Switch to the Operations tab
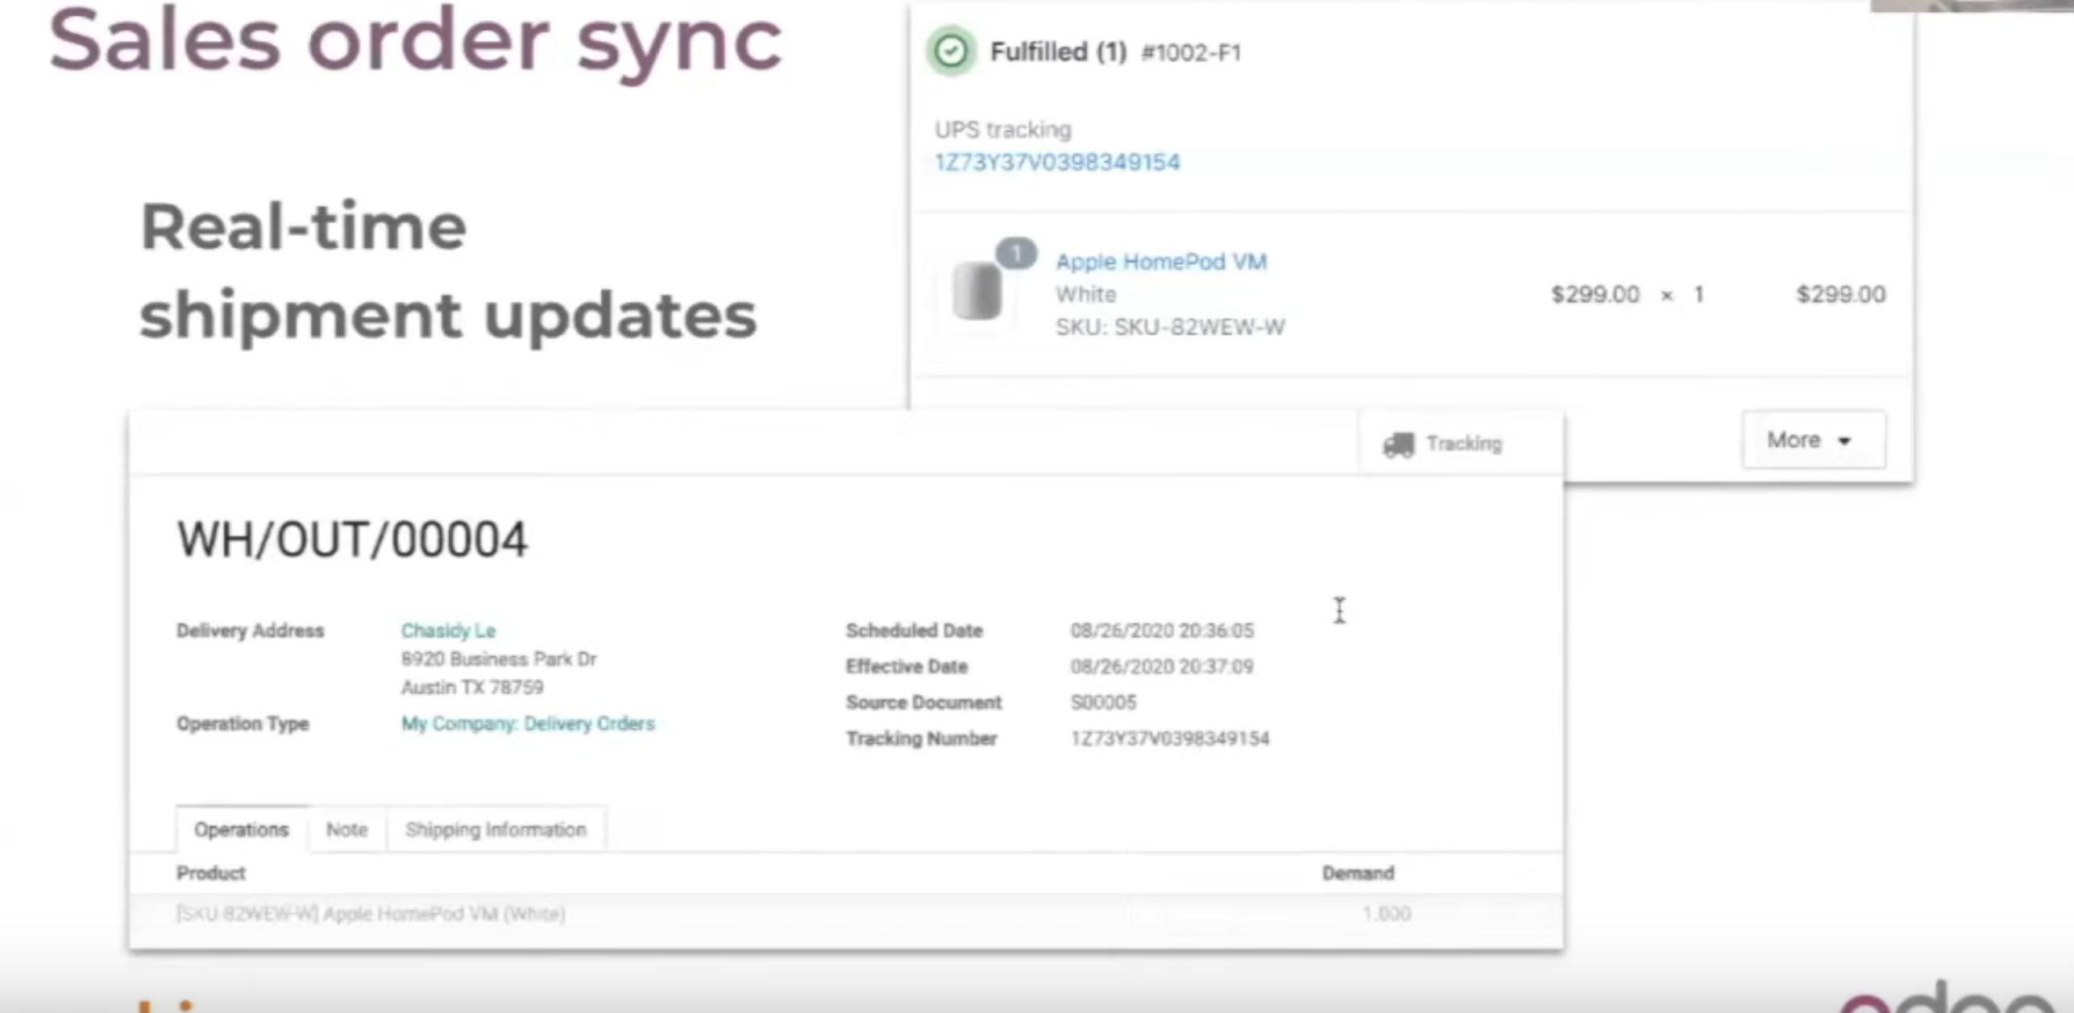2074x1013 pixels. 242,829
